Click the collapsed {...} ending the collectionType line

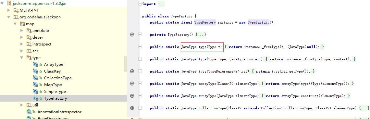click(x=364, y=108)
